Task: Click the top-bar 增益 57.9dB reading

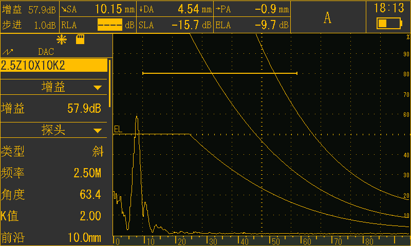Action: click(x=29, y=10)
